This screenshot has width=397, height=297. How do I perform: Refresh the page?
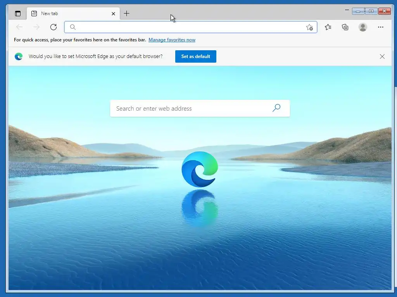[54, 27]
